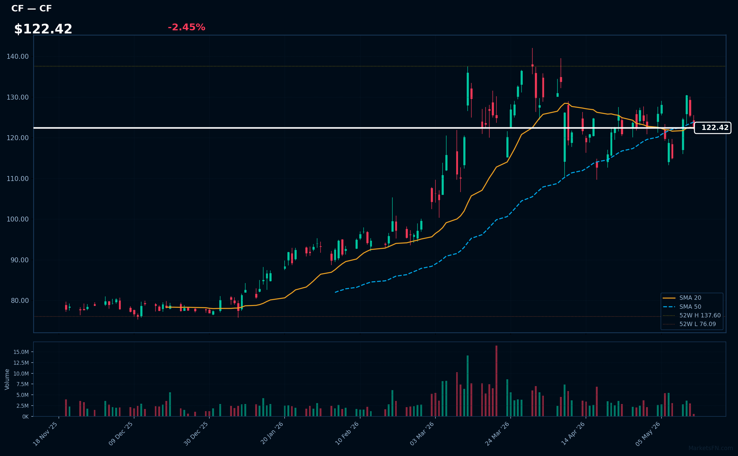The image size is (738, 456).
Task: Click the 122.42 price label tag
Action: [713, 128]
